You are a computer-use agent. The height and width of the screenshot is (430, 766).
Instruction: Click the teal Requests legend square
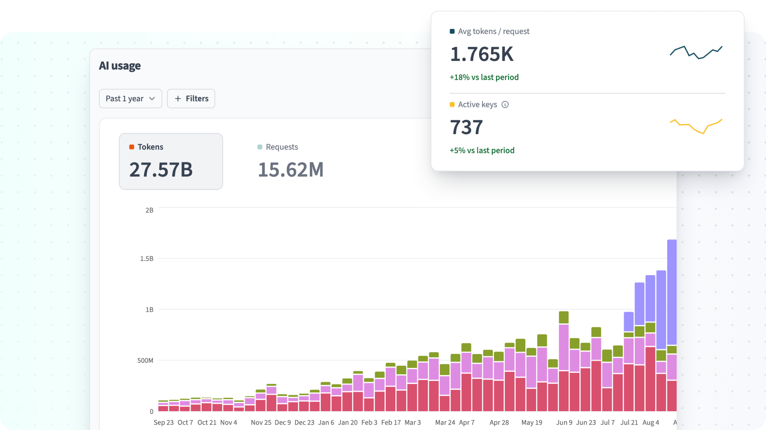[x=260, y=147]
